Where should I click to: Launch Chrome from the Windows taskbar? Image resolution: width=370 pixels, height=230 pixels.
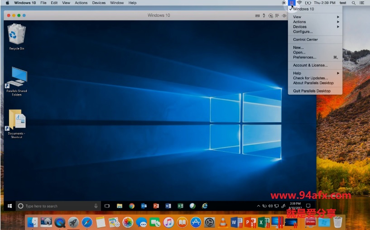132,206
